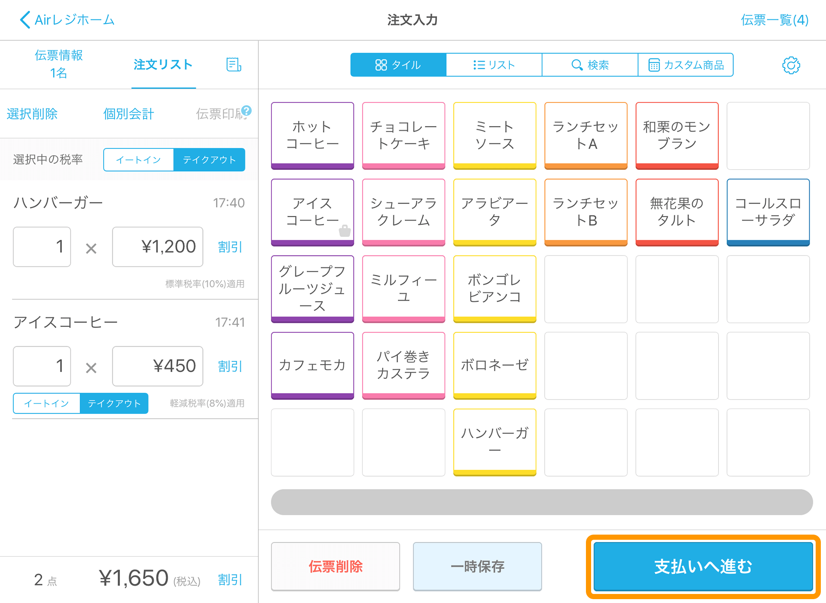826x603 pixels.
Task: Add コールスローサラダ tile
Action: click(768, 212)
